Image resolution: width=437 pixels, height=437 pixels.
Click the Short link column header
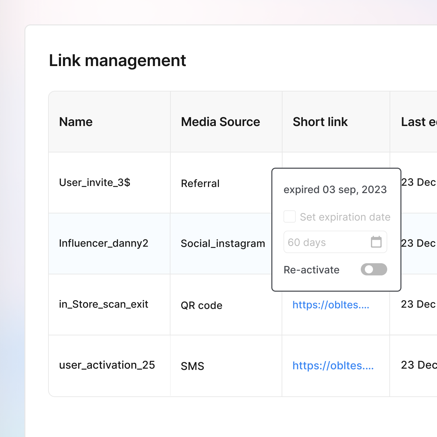click(320, 122)
